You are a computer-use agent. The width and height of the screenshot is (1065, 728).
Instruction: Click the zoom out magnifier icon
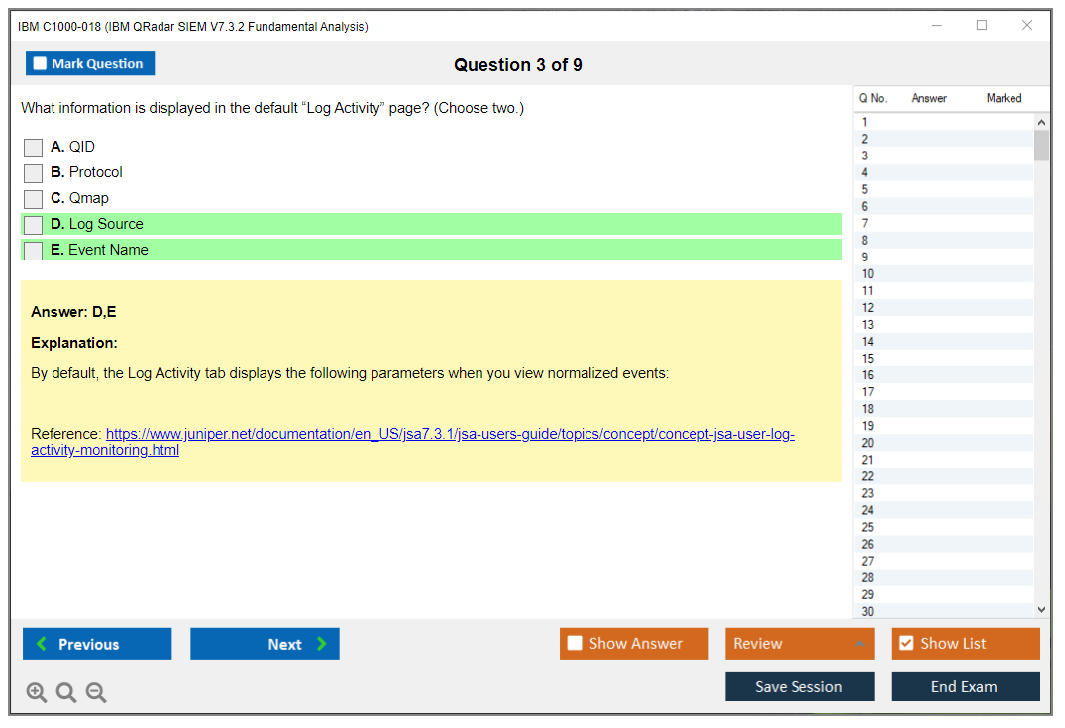(x=96, y=693)
